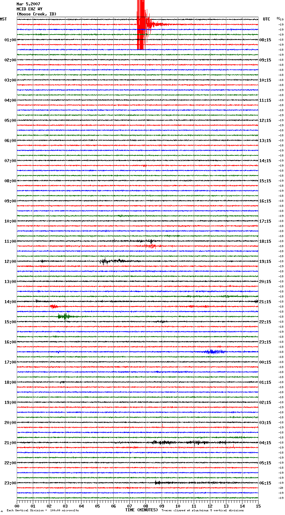Click the "11:00" MST hour label

click(x=10, y=241)
